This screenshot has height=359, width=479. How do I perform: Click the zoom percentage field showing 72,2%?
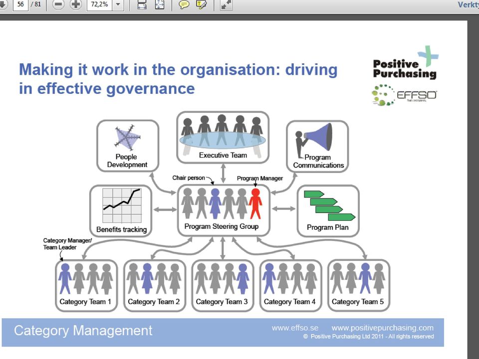[99, 4]
